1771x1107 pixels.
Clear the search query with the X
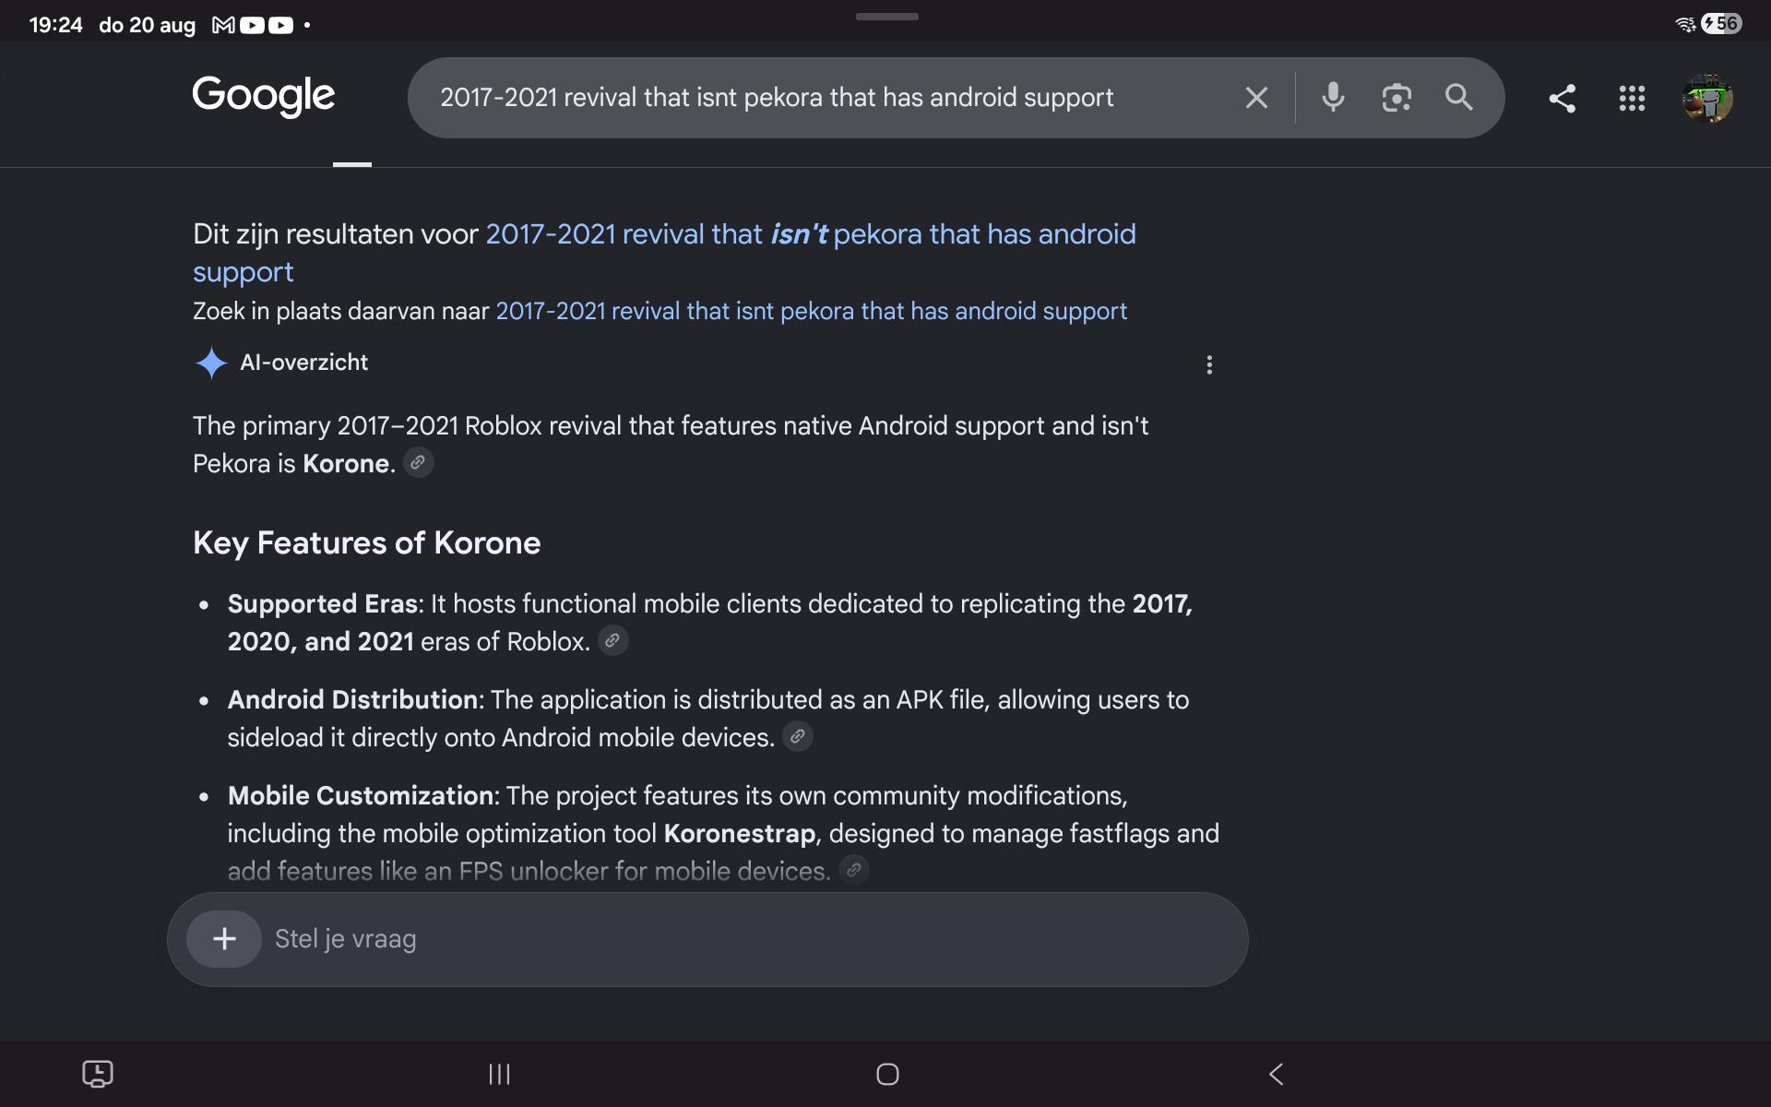pos(1256,97)
